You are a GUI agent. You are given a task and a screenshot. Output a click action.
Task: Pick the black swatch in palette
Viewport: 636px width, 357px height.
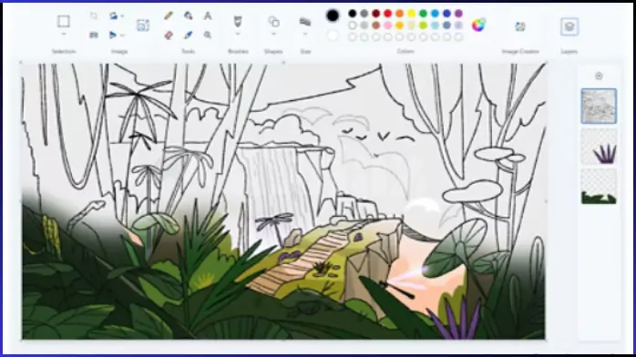353,14
